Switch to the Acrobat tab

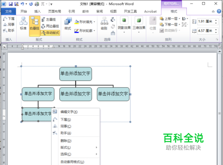[150, 11]
